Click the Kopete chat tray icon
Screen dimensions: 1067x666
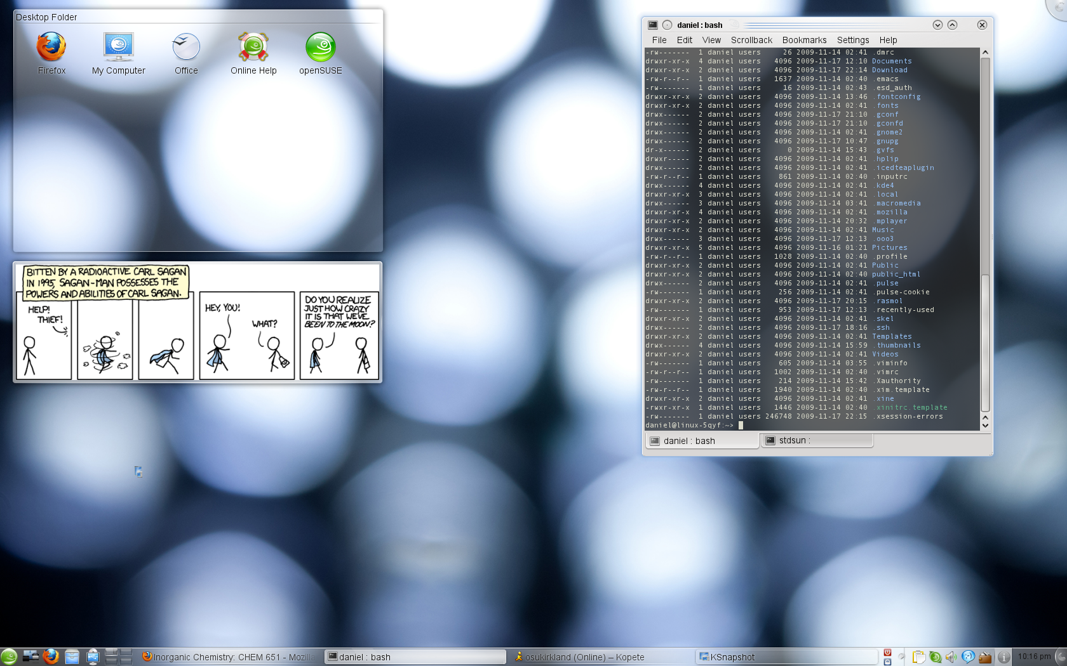point(968,657)
